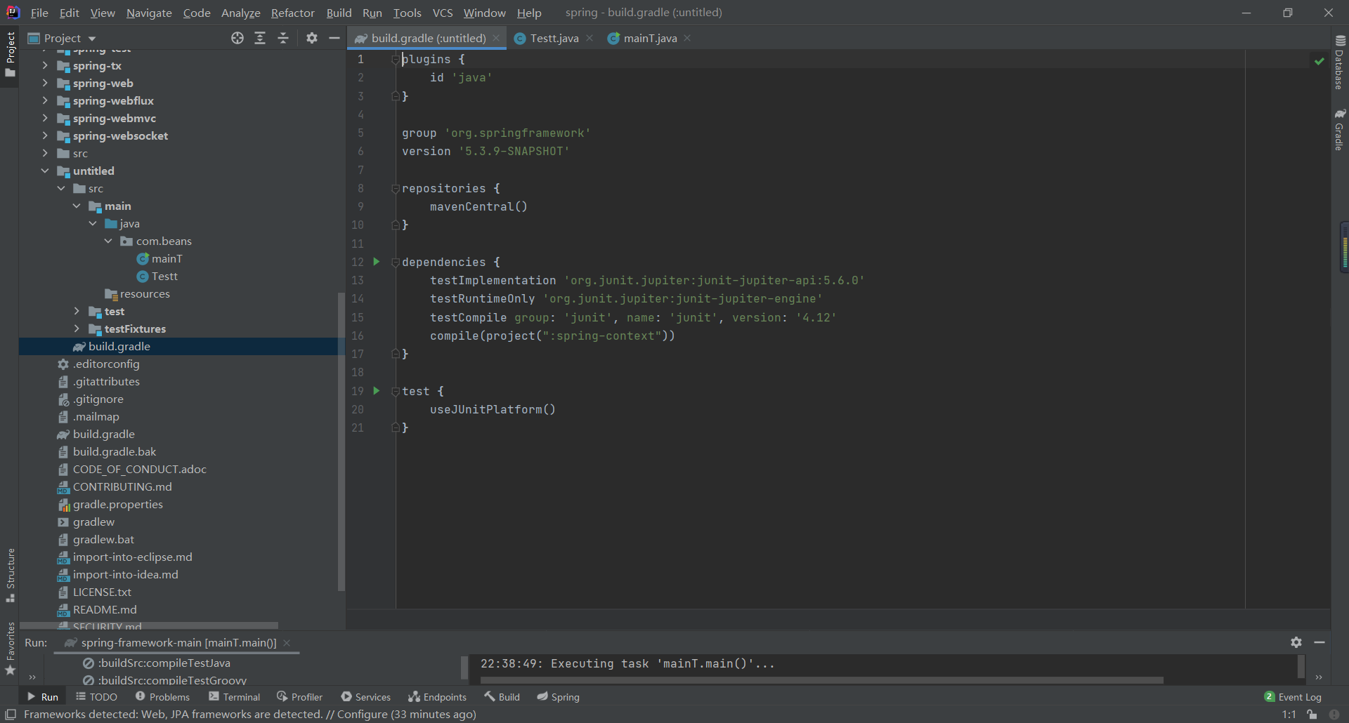
Task: Click status bar Frameworks detected Configure message
Action: click(250, 715)
